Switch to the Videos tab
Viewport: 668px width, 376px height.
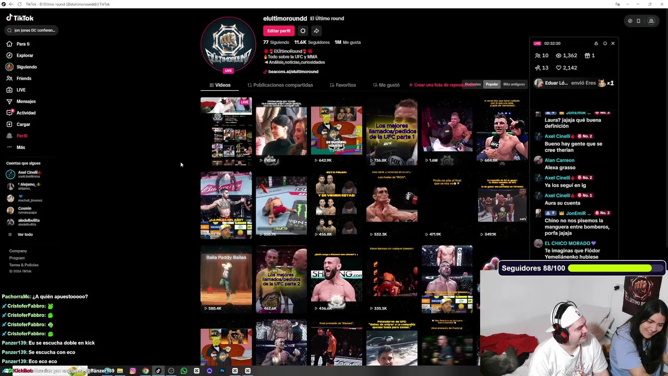(x=220, y=85)
